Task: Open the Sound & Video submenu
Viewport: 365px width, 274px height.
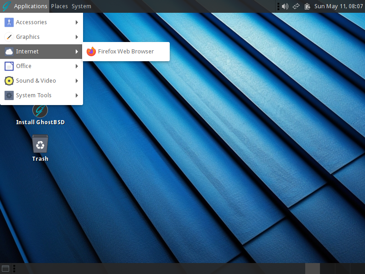Action: point(42,81)
